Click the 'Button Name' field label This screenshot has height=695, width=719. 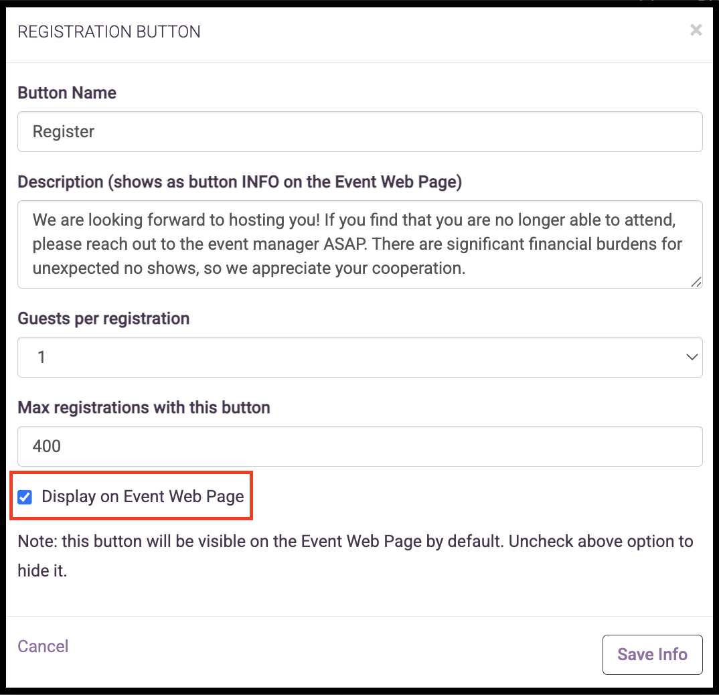tap(67, 93)
